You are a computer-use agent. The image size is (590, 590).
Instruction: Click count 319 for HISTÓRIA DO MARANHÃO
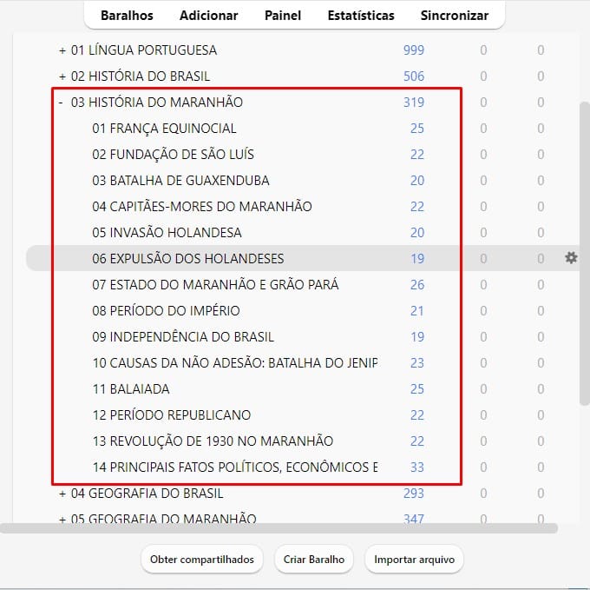point(414,103)
